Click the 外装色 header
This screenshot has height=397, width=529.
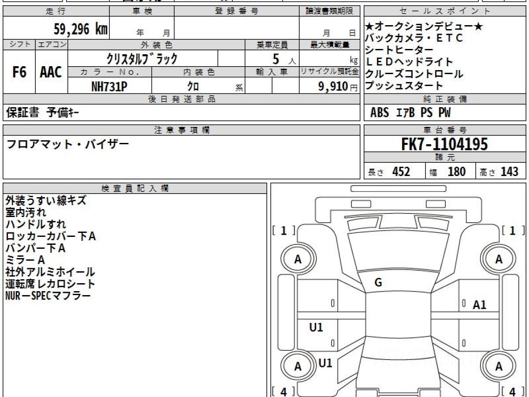click(156, 45)
